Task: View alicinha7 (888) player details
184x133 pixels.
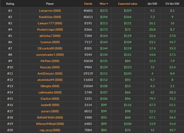Action: coord(50,36)
